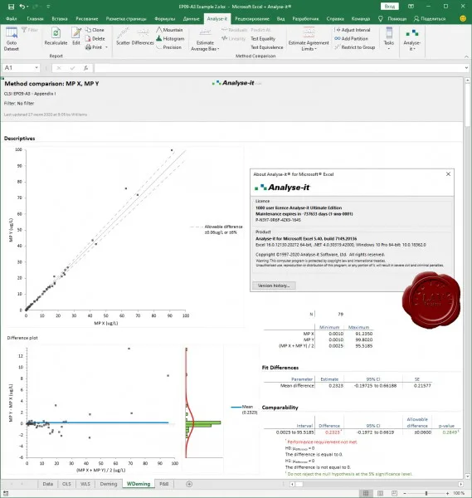Click the Поделиться share button
Image resolution: width=472 pixels, height=498 pixels.
(x=430, y=19)
